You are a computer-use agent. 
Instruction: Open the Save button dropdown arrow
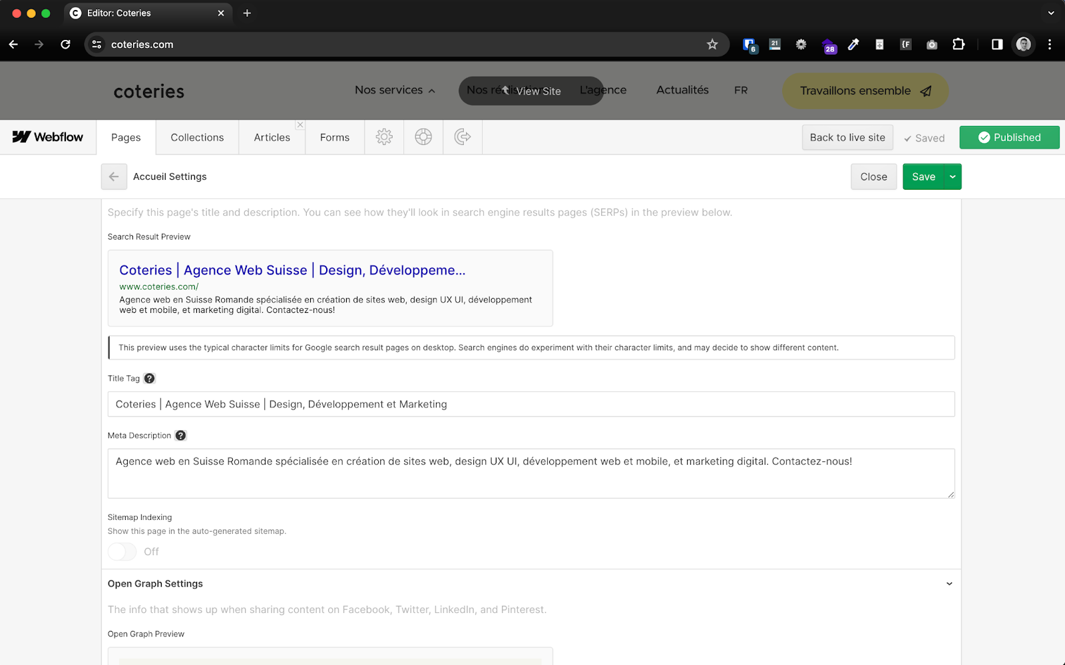(953, 176)
